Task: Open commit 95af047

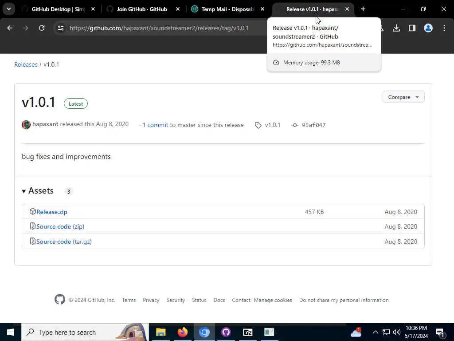Action: coord(313,125)
